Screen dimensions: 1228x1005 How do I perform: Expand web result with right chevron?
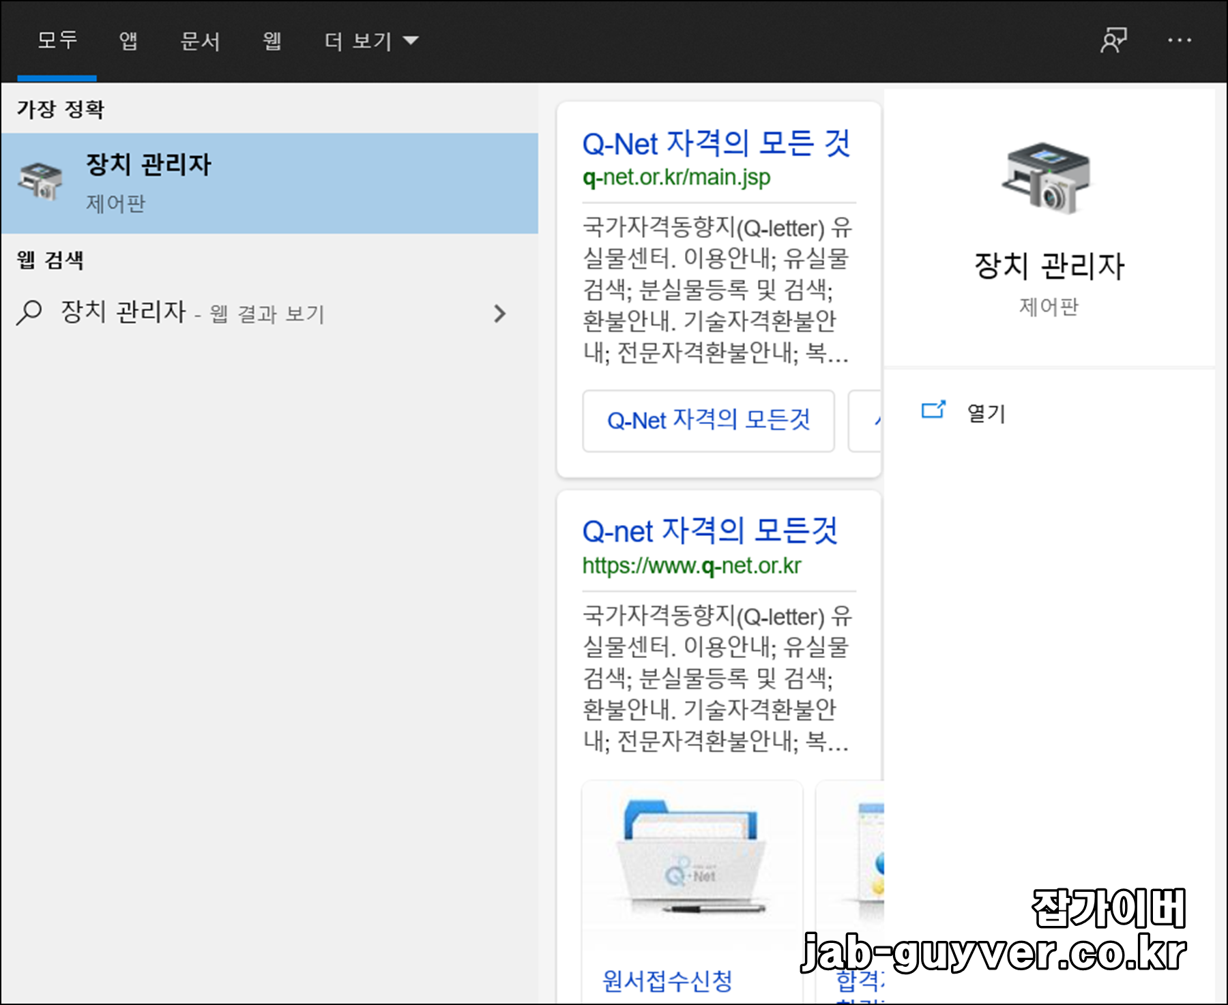coord(500,314)
